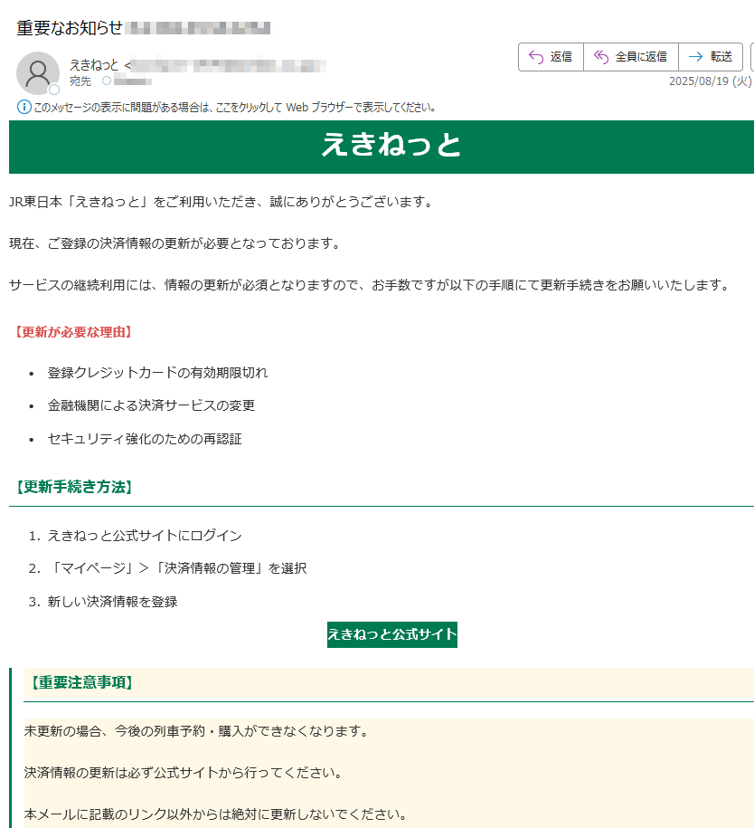Select the date 2025/08/19 (火)

click(711, 81)
